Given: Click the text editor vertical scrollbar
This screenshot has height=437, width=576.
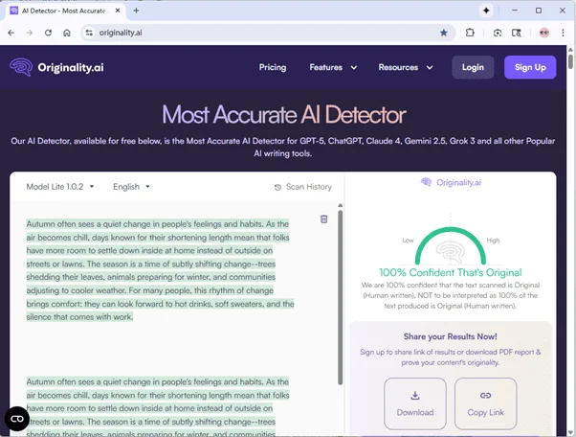Looking at the screenshot, I should (x=341, y=297).
